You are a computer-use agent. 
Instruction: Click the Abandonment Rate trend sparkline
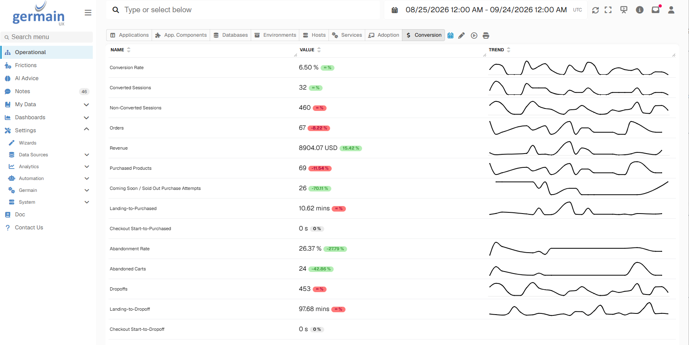pos(576,249)
